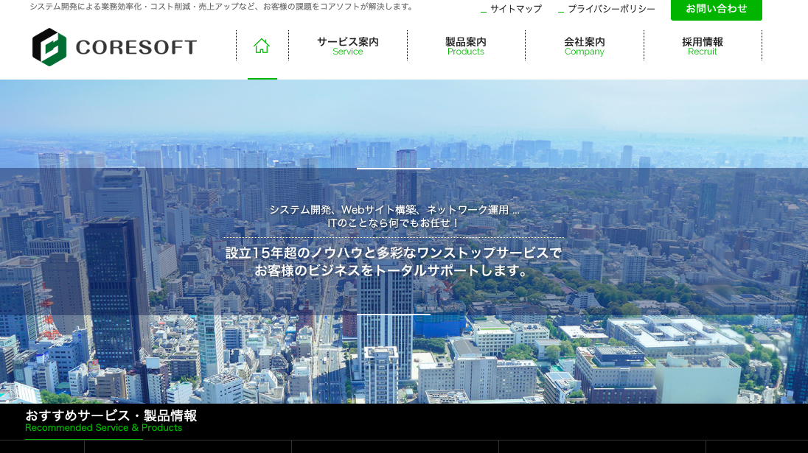Click the hero subtext ITのことなら何でもお任せ
The width and height of the screenshot is (808, 453).
tap(394, 222)
